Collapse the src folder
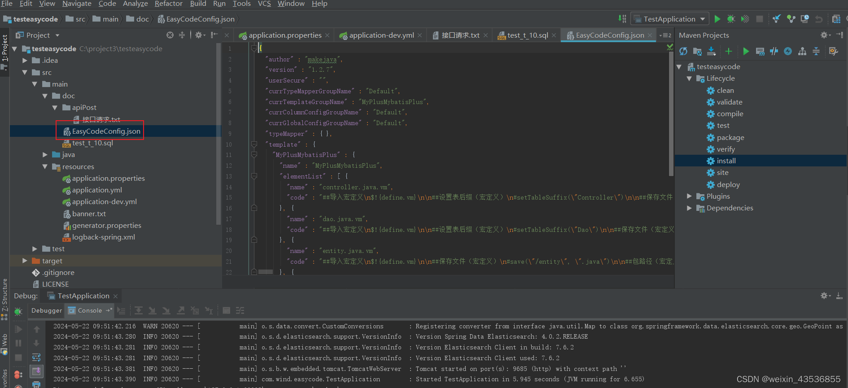848x388 pixels. click(x=25, y=72)
